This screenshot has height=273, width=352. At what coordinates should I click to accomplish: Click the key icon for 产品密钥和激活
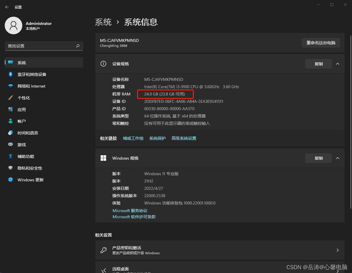point(103,250)
